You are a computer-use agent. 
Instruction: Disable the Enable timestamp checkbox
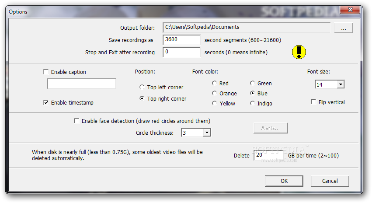46,102
